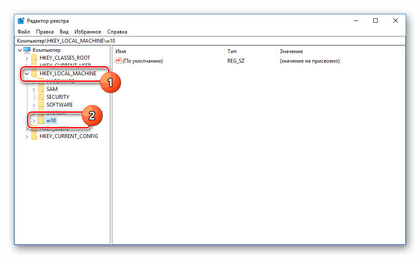The height and width of the screenshot is (259, 420).
Task: Click the (значение не присвоено) cell
Action: tap(310, 61)
